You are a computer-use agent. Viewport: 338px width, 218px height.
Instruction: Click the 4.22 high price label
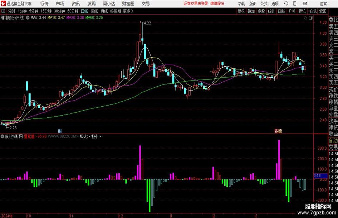tap(147, 23)
